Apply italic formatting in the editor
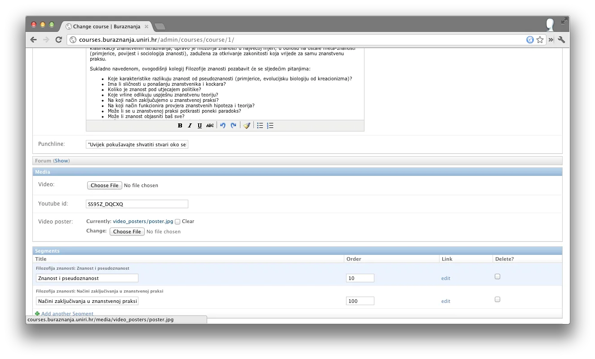Viewport: 595px width, 359px height. click(190, 126)
